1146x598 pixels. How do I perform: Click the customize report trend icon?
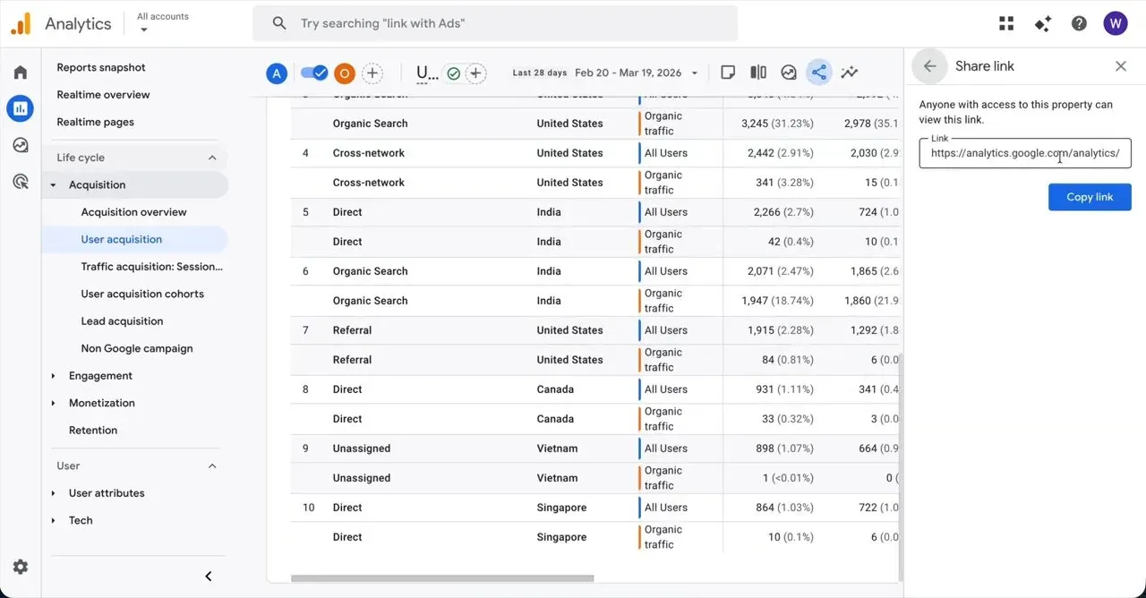pos(849,73)
